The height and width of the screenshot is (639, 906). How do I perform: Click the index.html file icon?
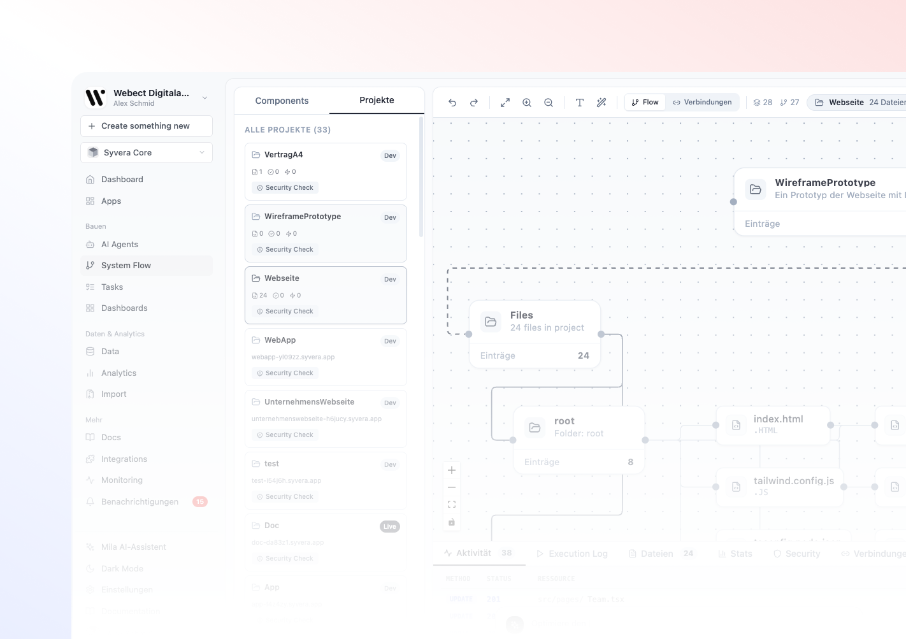click(736, 425)
